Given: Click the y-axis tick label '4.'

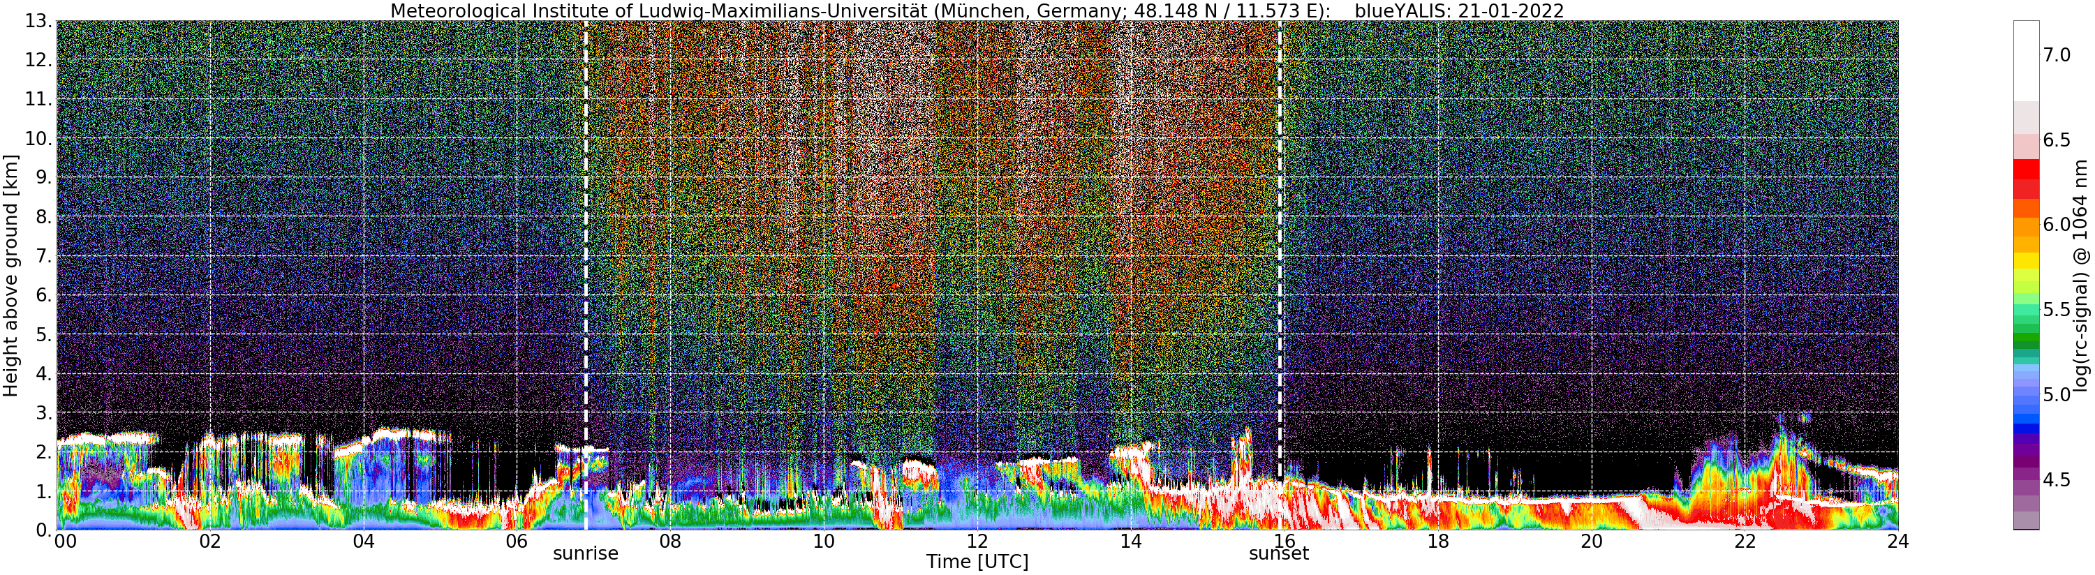Looking at the screenshot, I should (44, 373).
